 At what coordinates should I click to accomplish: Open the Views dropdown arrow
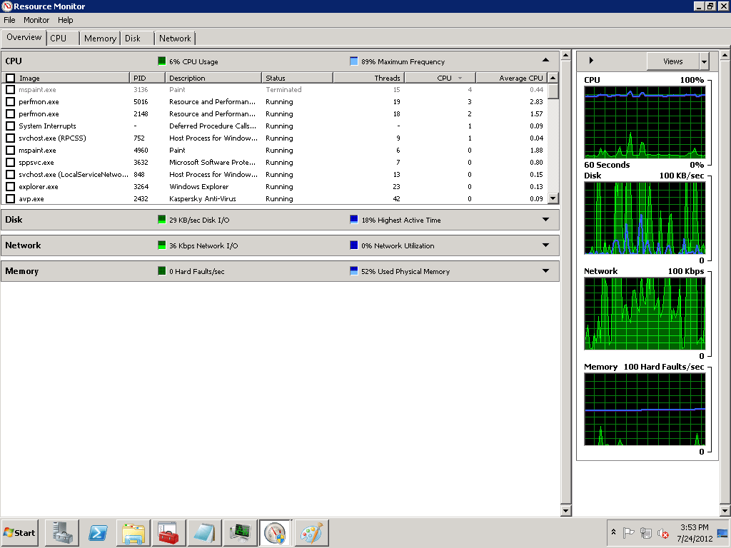point(705,61)
